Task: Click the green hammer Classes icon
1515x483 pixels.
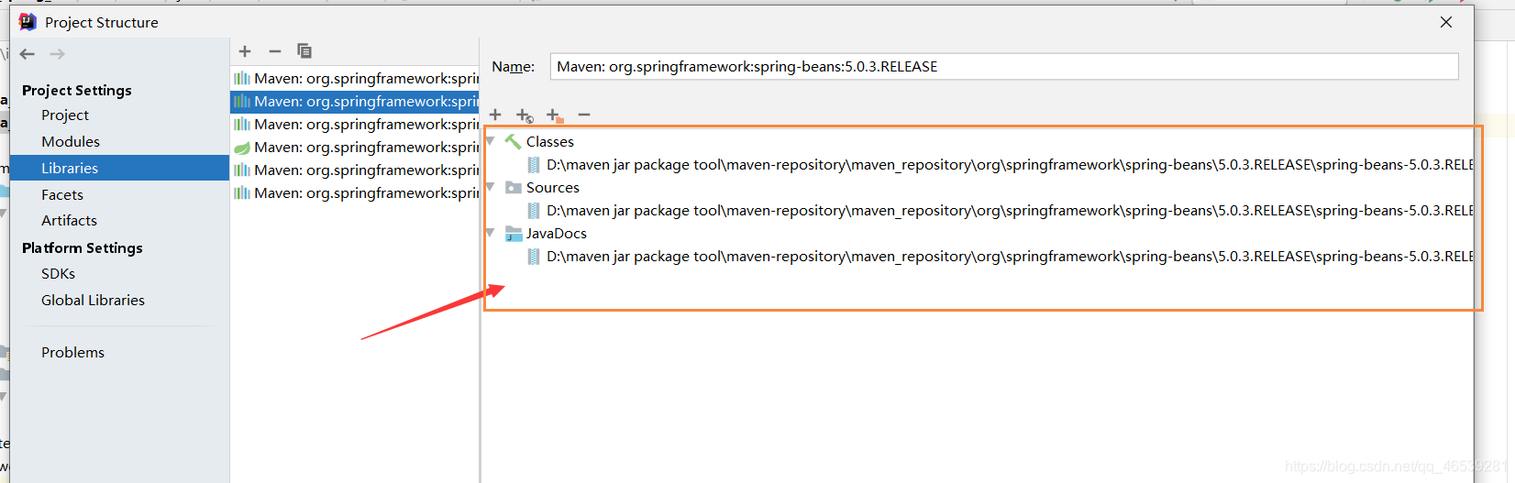Action: coord(514,141)
